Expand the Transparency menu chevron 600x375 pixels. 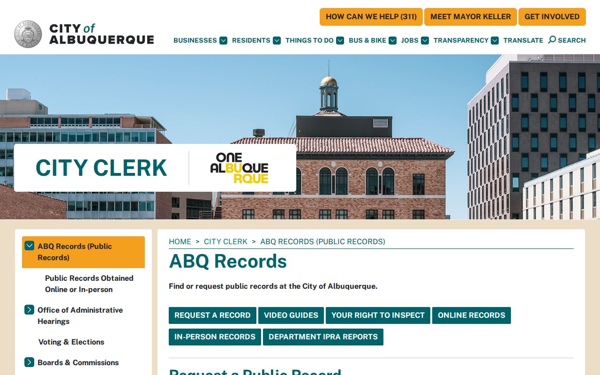495,40
